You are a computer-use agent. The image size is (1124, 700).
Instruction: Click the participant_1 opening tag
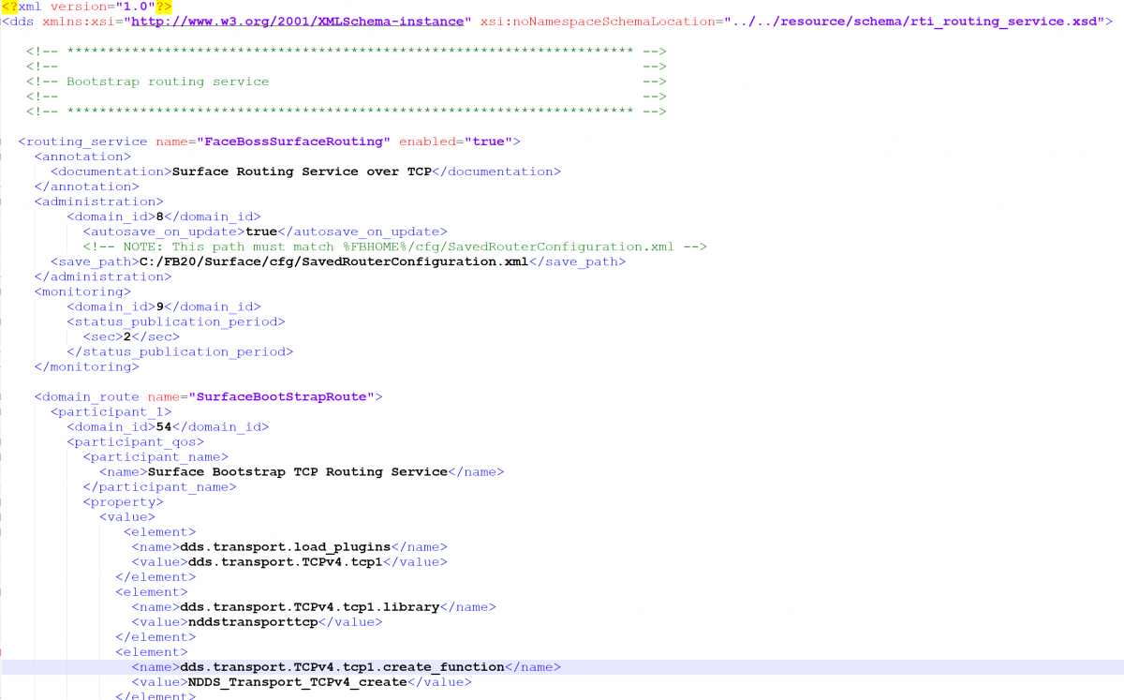coord(111,411)
